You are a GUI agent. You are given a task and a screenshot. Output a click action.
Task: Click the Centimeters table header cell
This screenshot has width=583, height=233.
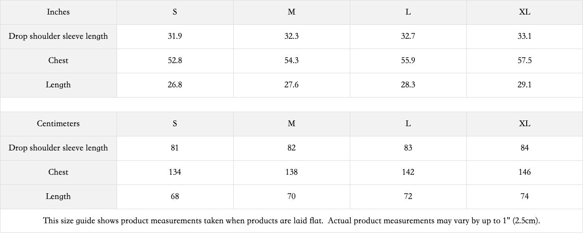(x=58, y=124)
